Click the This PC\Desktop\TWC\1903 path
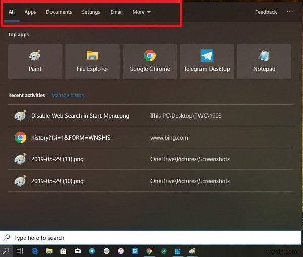Viewport: 303px width, 257px height. 186,116
